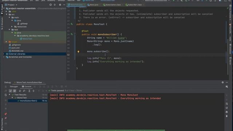This screenshot has height=131, width=233.
Task: Select pom.xml in project tree
Action: click(14, 48)
